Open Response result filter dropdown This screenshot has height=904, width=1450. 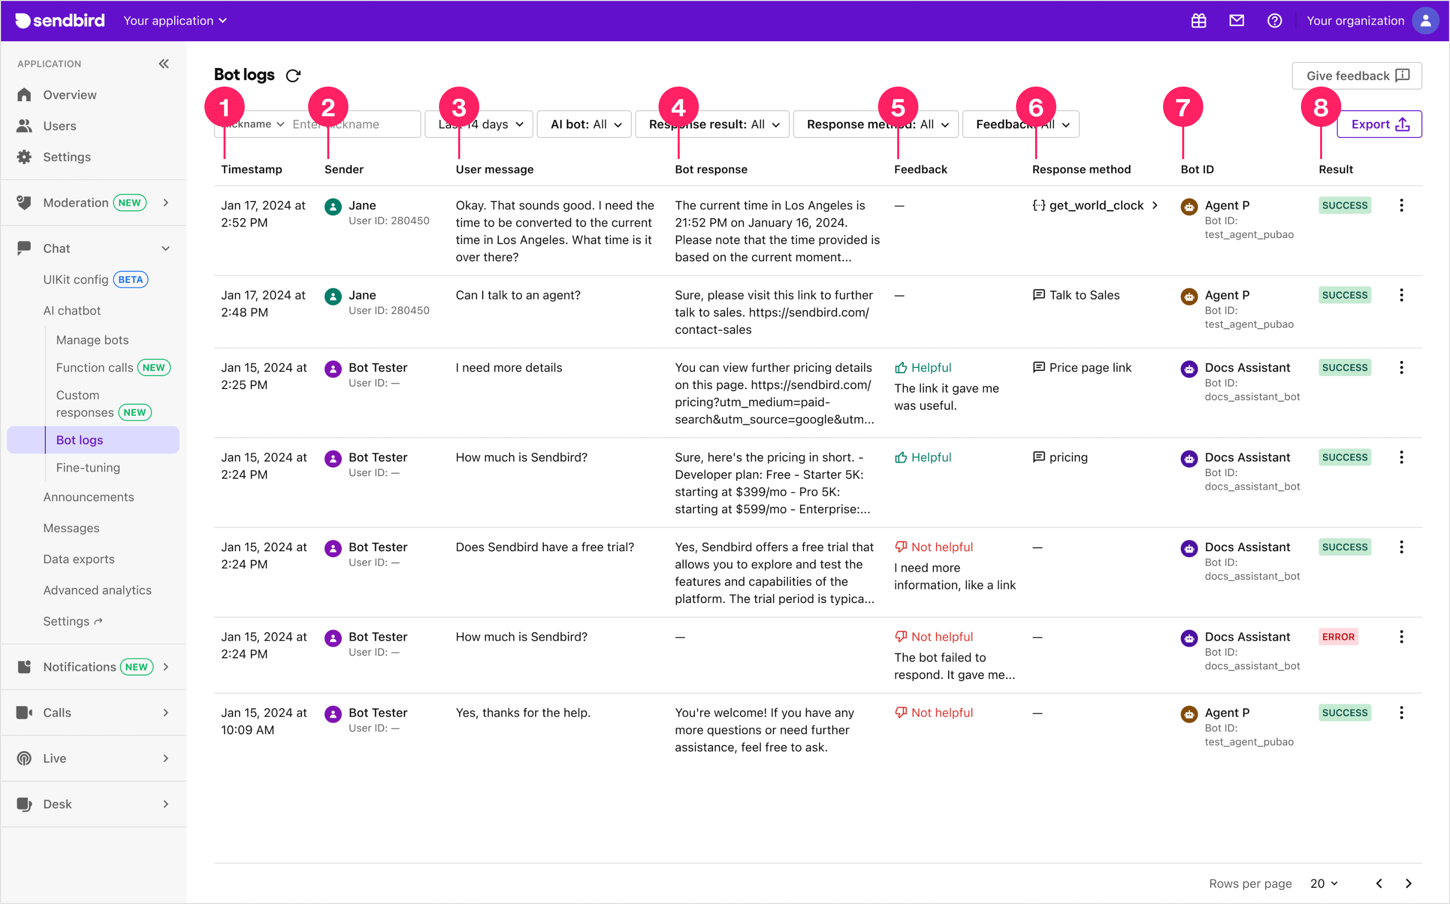click(713, 124)
